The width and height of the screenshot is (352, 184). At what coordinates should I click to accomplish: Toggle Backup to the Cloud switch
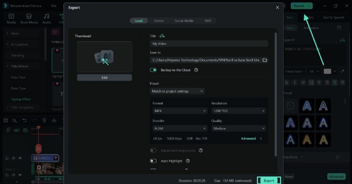click(153, 70)
